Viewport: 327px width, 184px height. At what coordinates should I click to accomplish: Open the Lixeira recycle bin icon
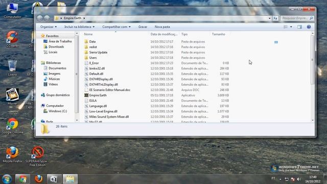[x=12, y=68]
